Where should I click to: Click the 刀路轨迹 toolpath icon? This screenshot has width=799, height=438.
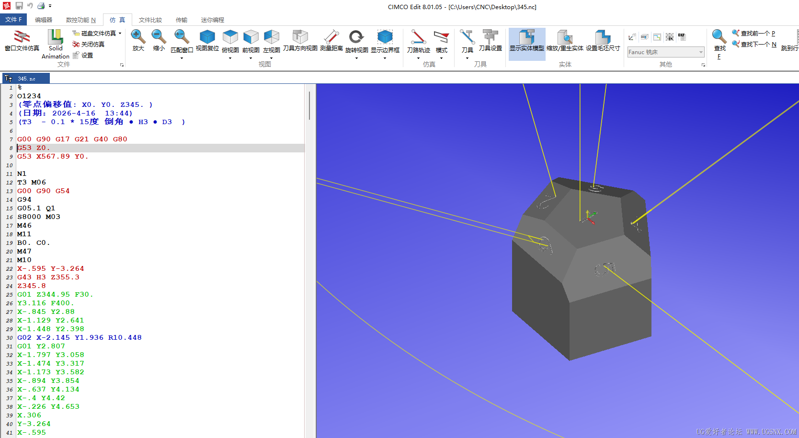418,37
